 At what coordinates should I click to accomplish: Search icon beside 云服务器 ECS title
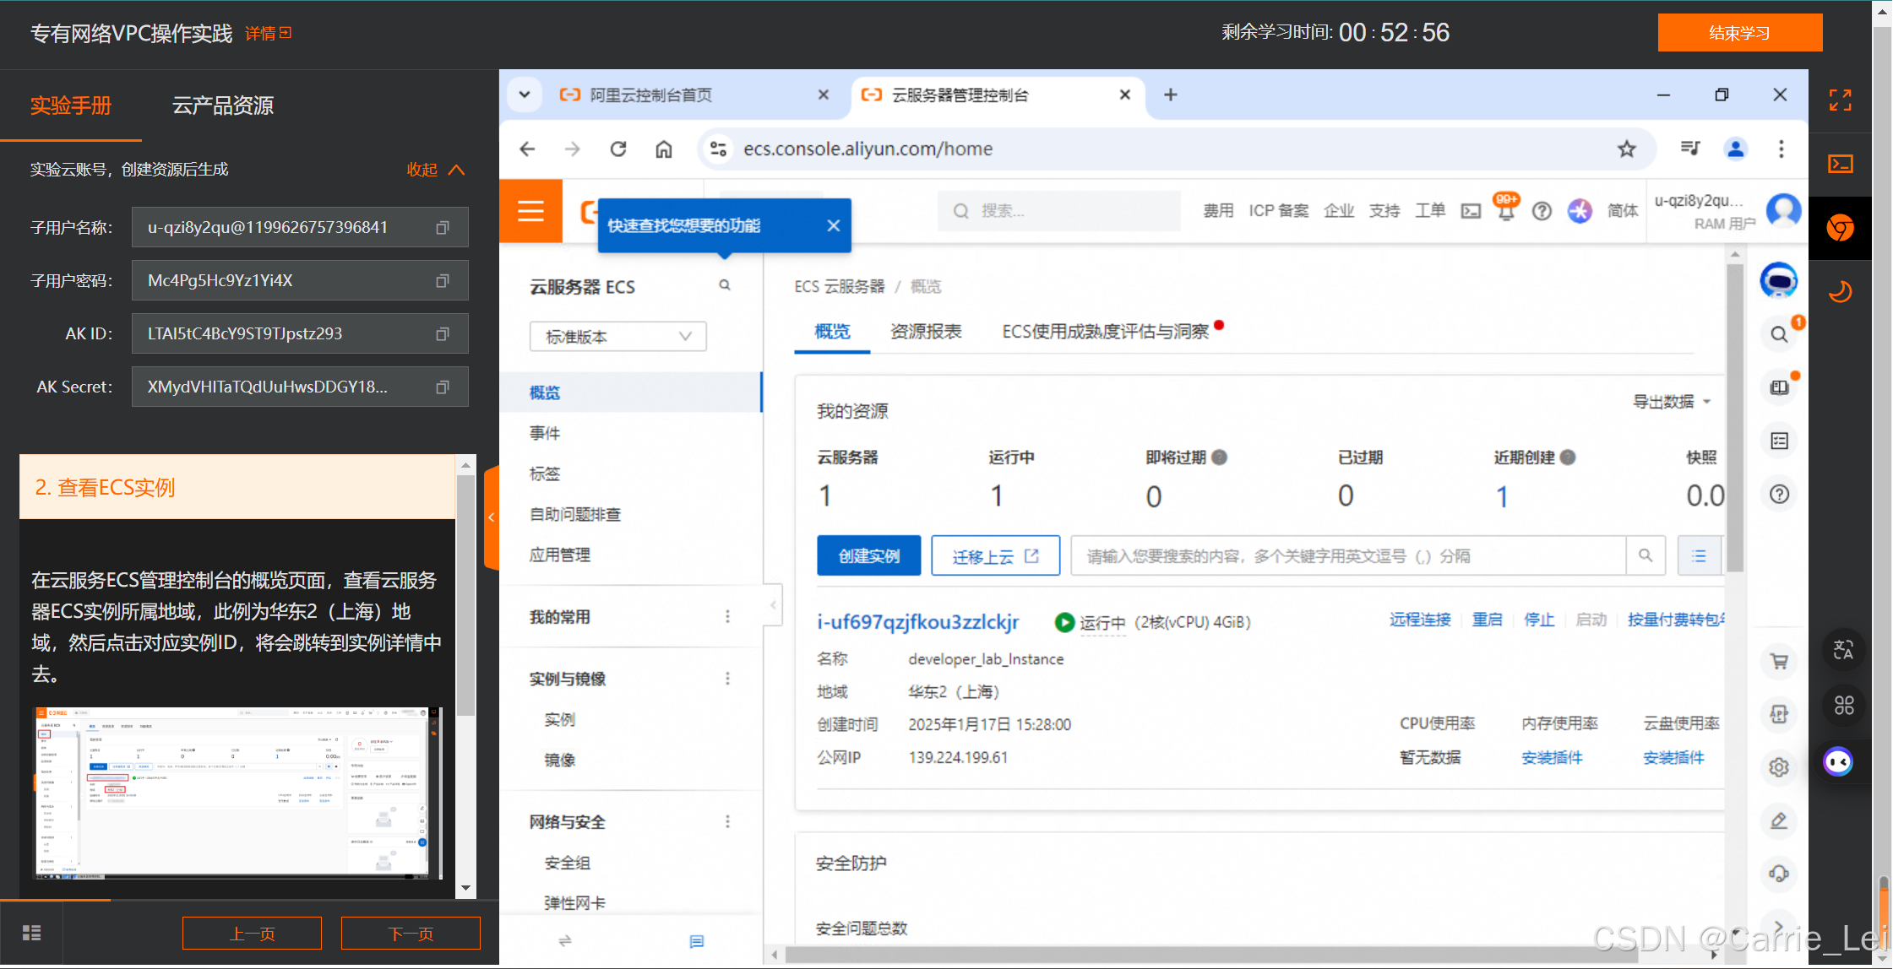724,285
